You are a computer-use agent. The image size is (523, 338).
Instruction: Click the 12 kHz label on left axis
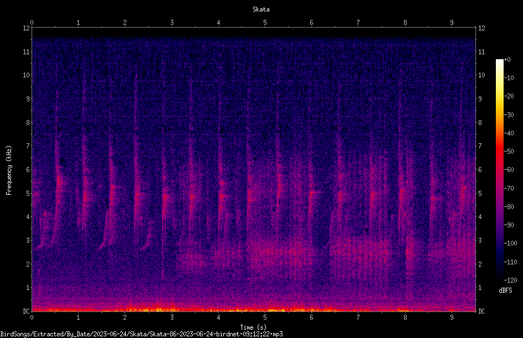click(27, 28)
